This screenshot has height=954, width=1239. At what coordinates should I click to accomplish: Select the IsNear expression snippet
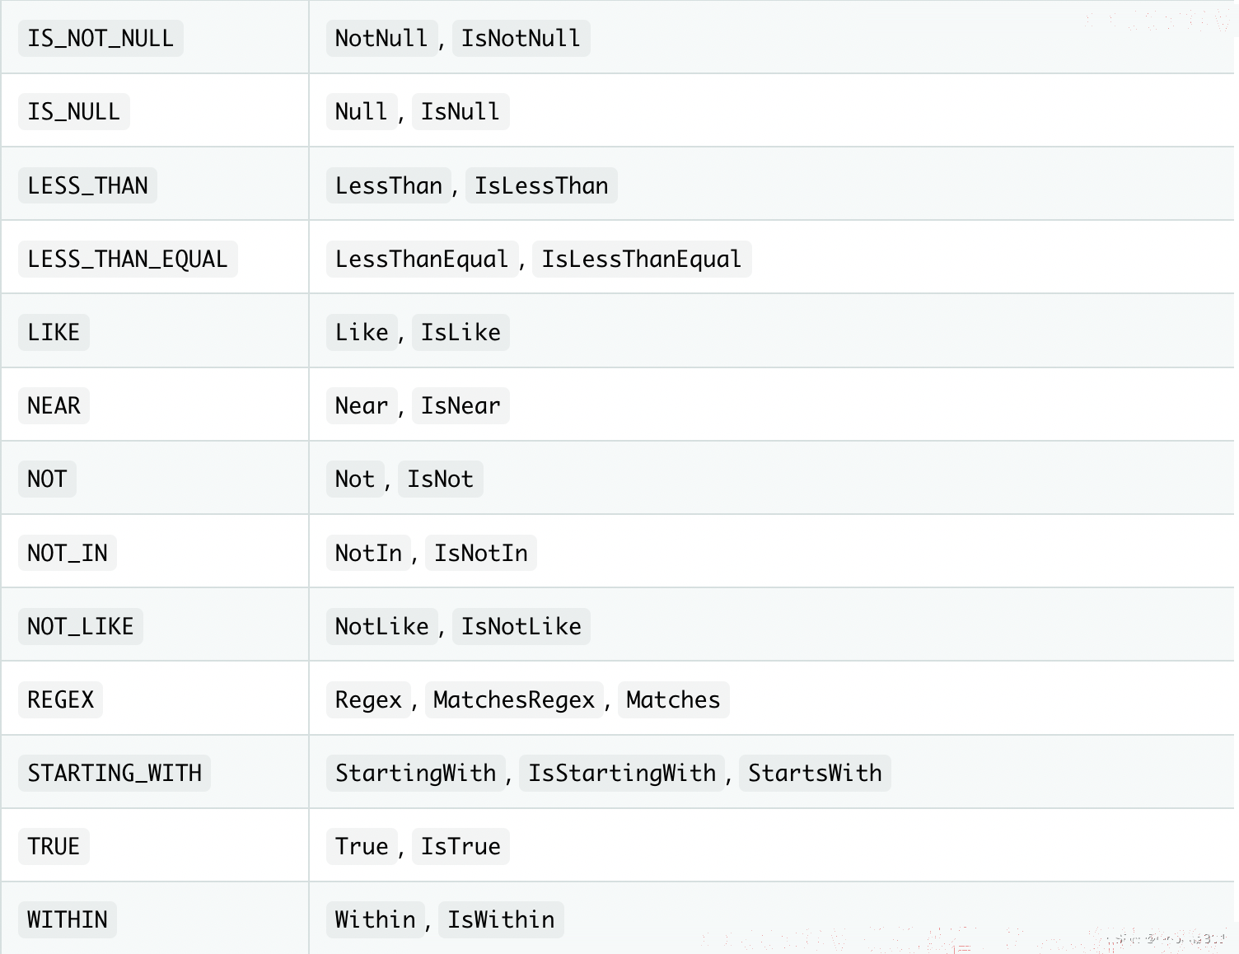pos(461,405)
